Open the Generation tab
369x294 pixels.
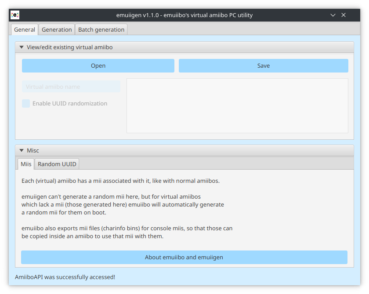pyautogui.click(x=57, y=29)
